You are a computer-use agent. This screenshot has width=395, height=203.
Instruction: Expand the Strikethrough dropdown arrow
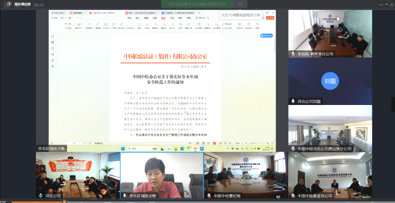(x=158, y=28)
